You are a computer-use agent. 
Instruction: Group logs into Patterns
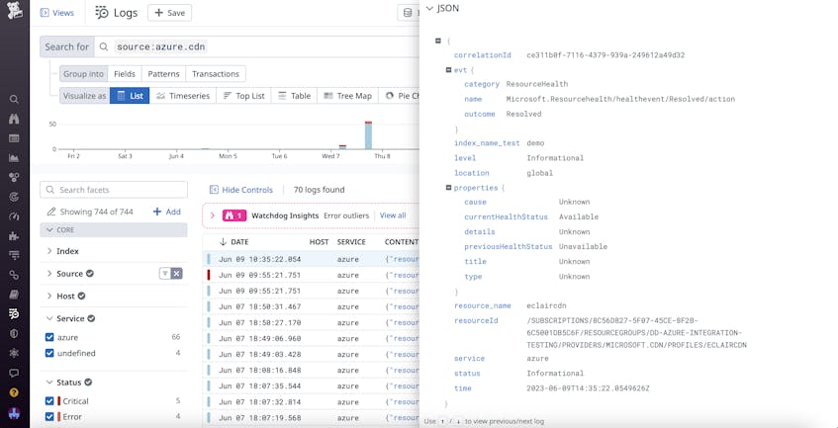[163, 74]
